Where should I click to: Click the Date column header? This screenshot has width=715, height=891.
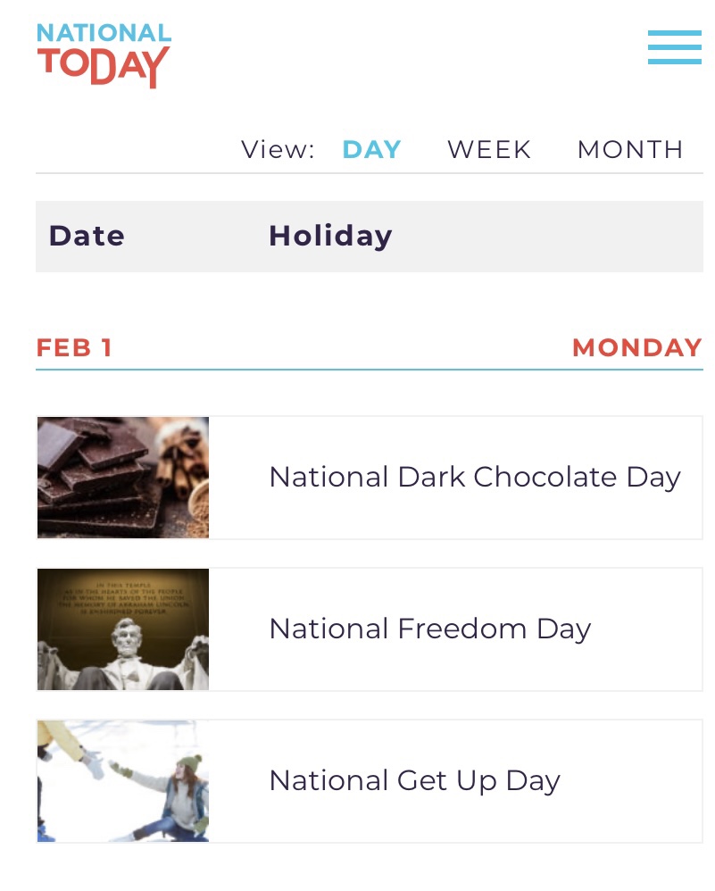point(87,236)
